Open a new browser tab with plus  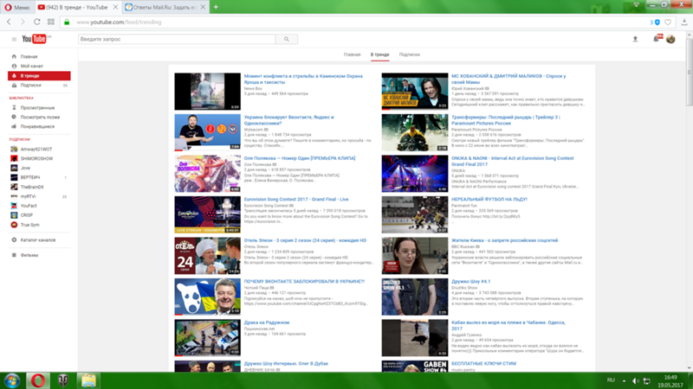point(216,7)
